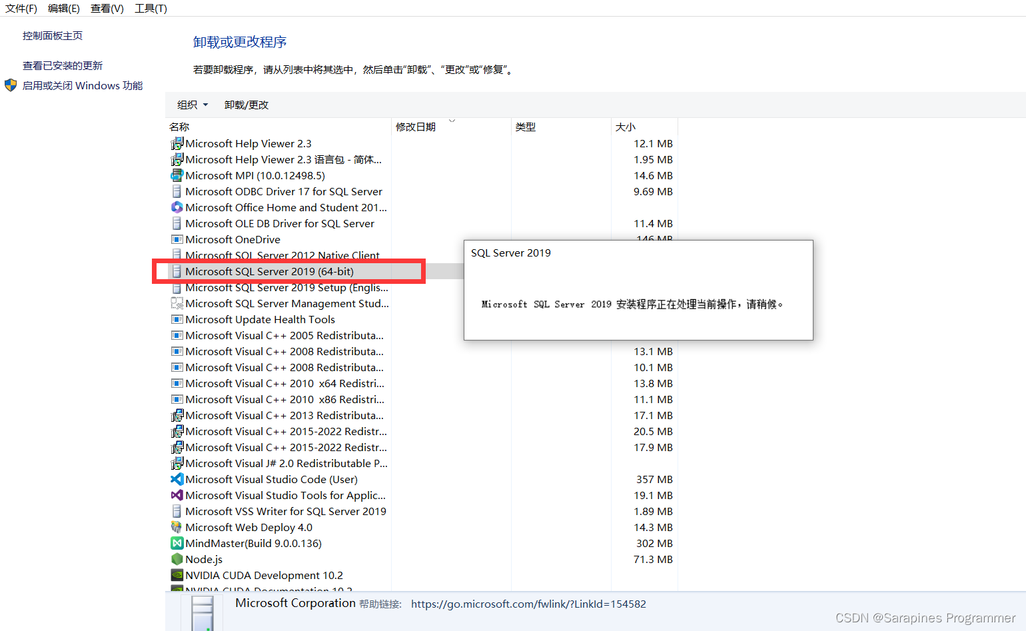The width and height of the screenshot is (1026, 631).
Task: Select Microsoft SQL Server Management Studio entry
Action: pyautogui.click(x=287, y=303)
